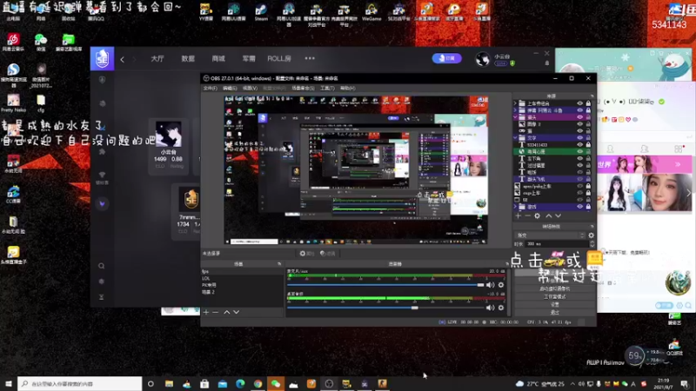Mute the microphone audio channel
The width and height of the screenshot is (696, 391).
[490, 285]
